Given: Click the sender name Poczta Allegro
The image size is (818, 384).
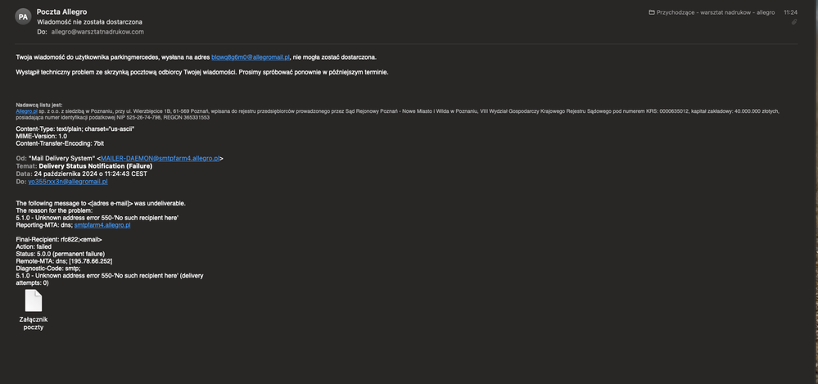Looking at the screenshot, I should tap(62, 11).
